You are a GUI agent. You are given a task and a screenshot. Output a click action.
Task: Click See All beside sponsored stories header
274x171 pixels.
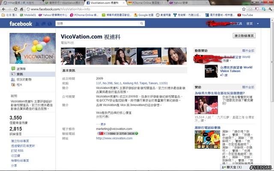[248, 51]
